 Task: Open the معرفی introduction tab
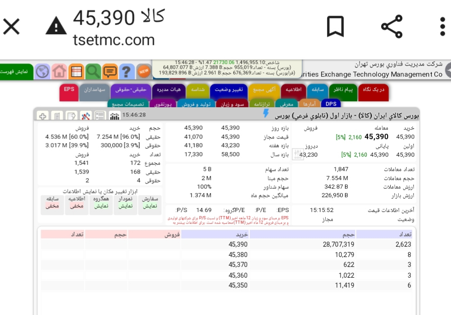point(287,104)
